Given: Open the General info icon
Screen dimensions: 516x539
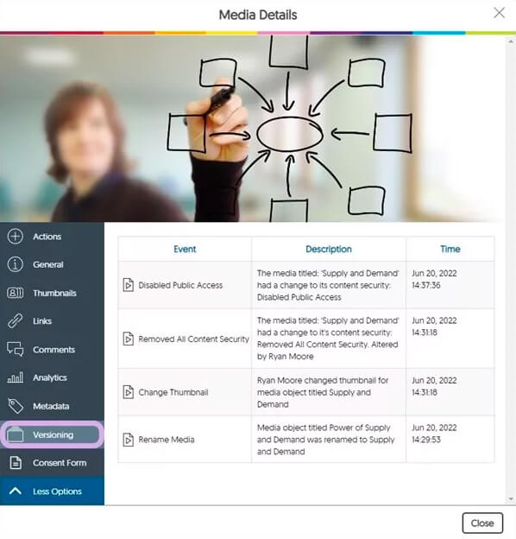Looking at the screenshot, I should point(16,264).
